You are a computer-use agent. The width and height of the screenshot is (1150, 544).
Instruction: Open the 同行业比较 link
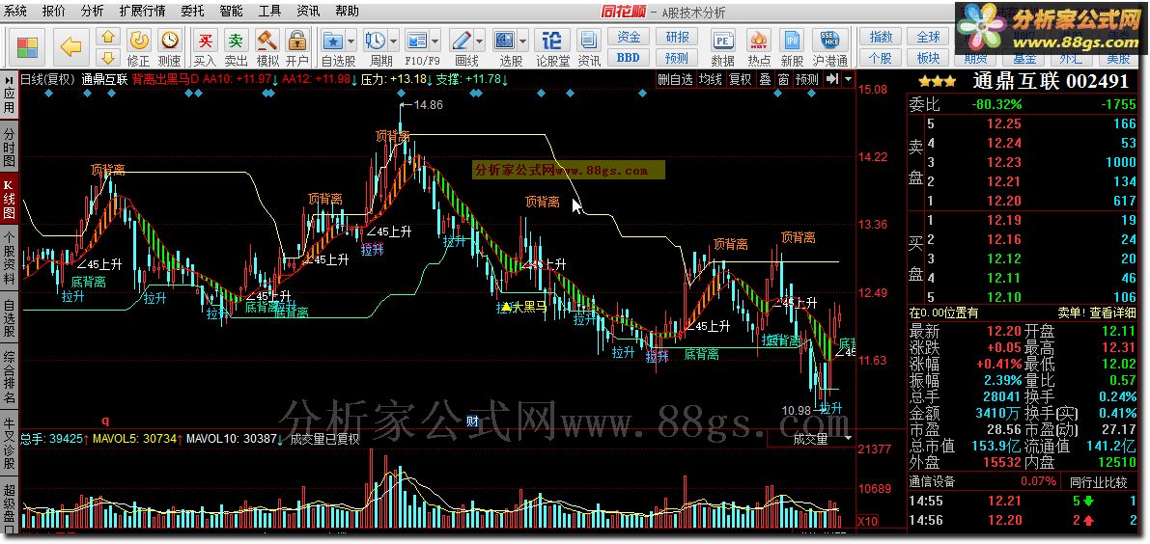point(1098,481)
